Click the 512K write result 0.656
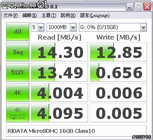 [118, 72]
